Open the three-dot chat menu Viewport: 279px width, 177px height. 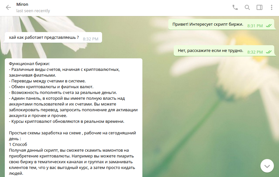point(272,7)
